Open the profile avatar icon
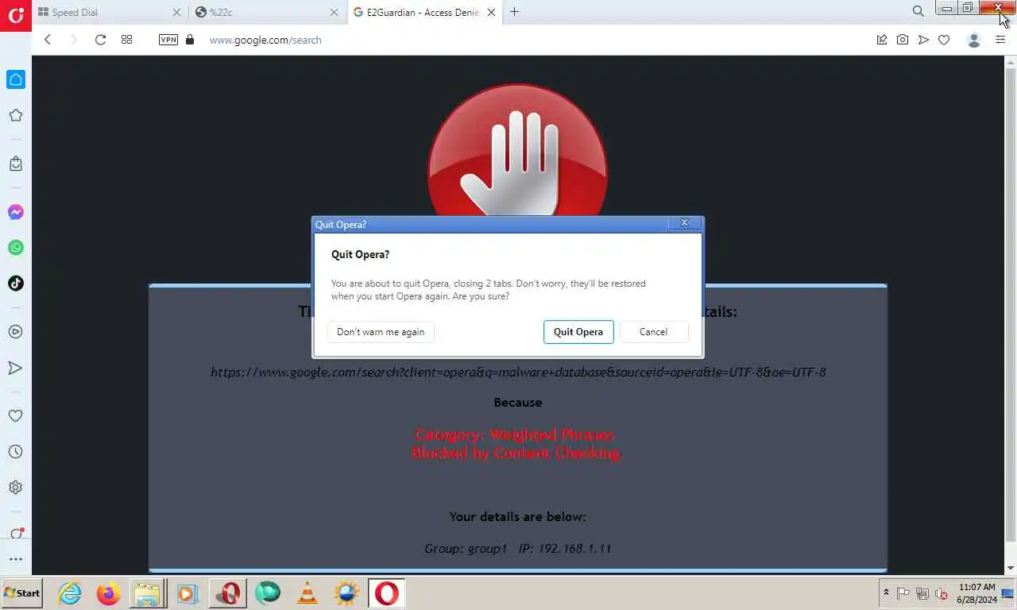This screenshot has width=1017, height=610. point(974,40)
